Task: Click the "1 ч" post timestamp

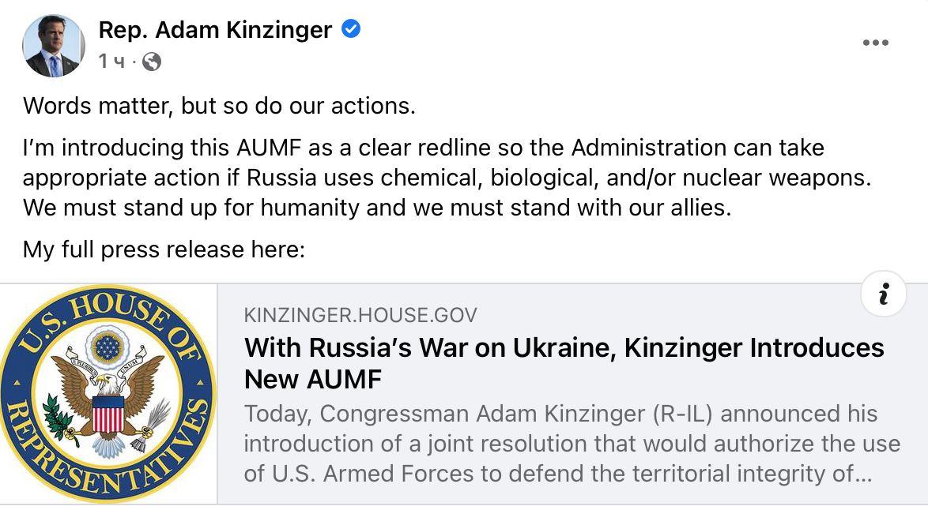Action: click(111, 62)
